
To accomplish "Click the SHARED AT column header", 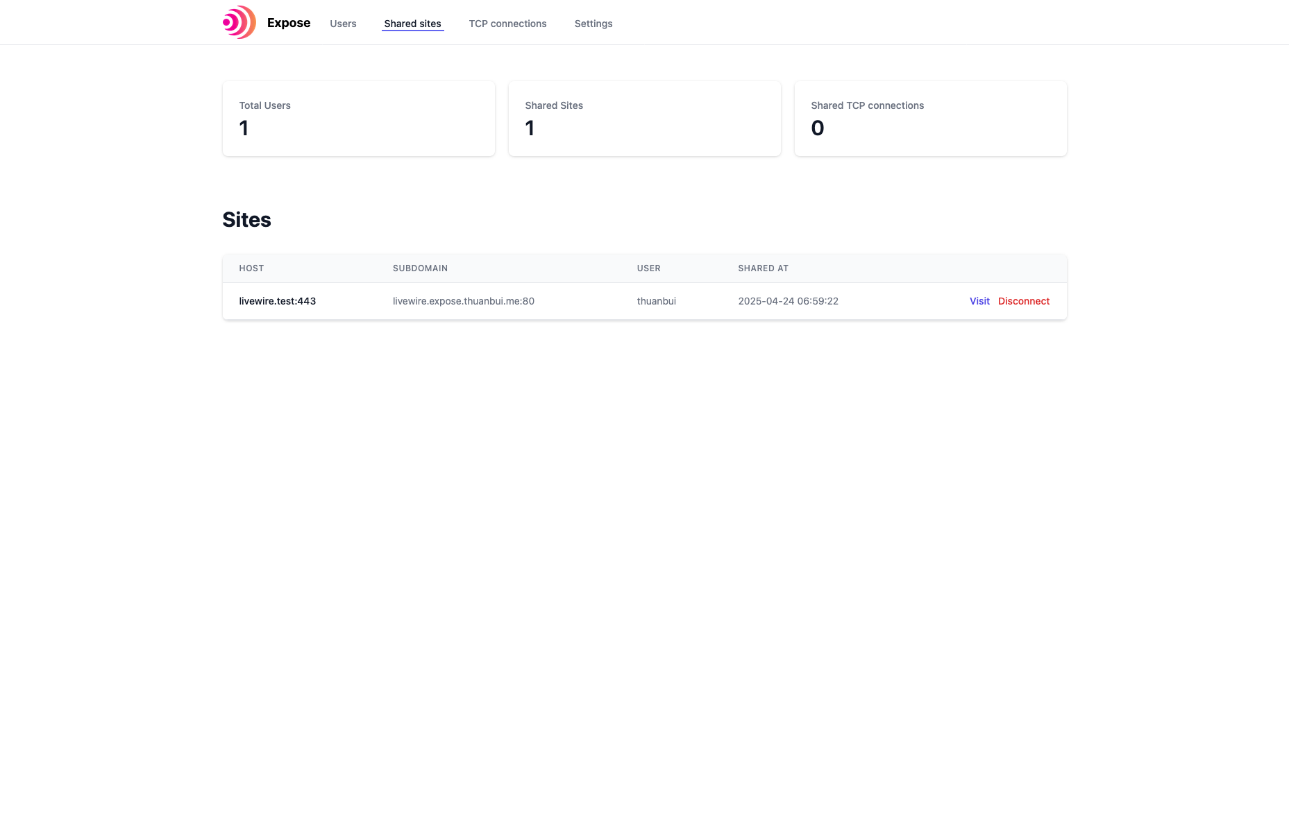I will tap(763, 268).
